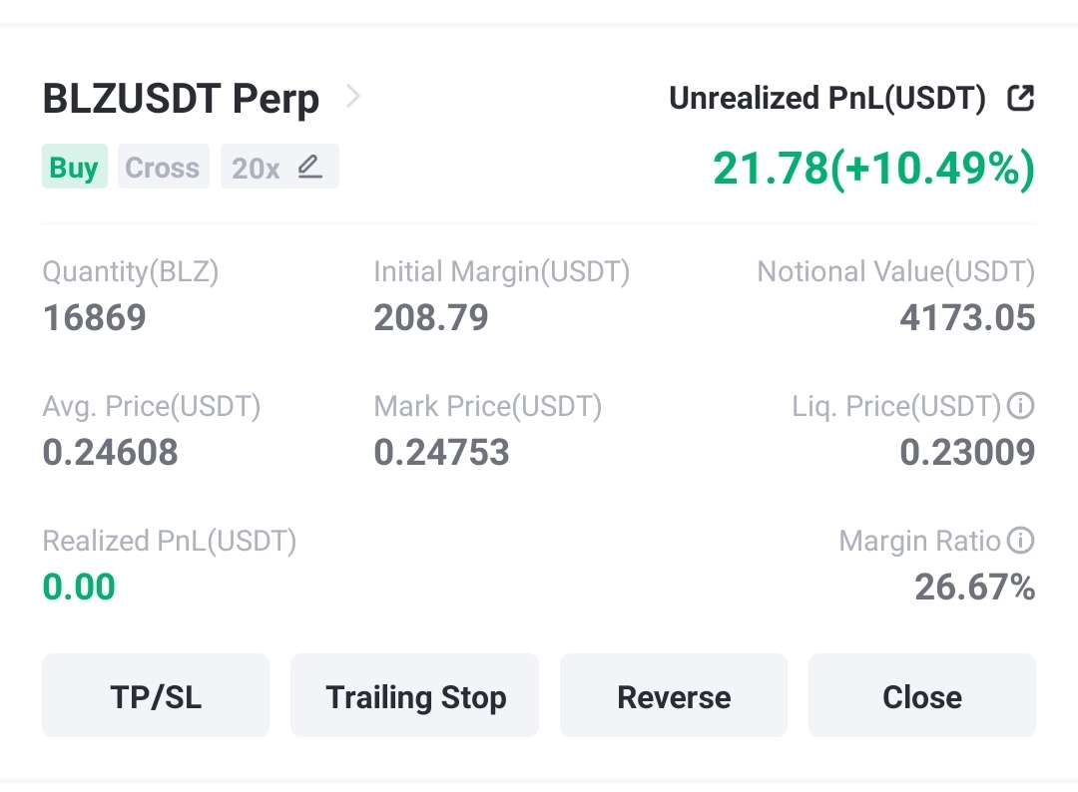1078x792 pixels.
Task: Tap the Liq. Price value 0.23009
Action: coord(967,452)
